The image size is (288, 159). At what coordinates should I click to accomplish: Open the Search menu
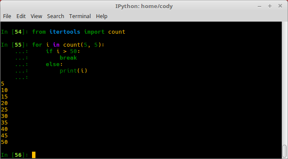coord(55,16)
